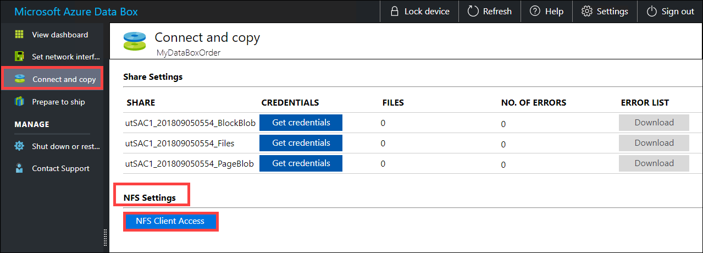Click the Sign out power icon
Viewport: 703px width, 253px height.
pyautogui.click(x=652, y=12)
